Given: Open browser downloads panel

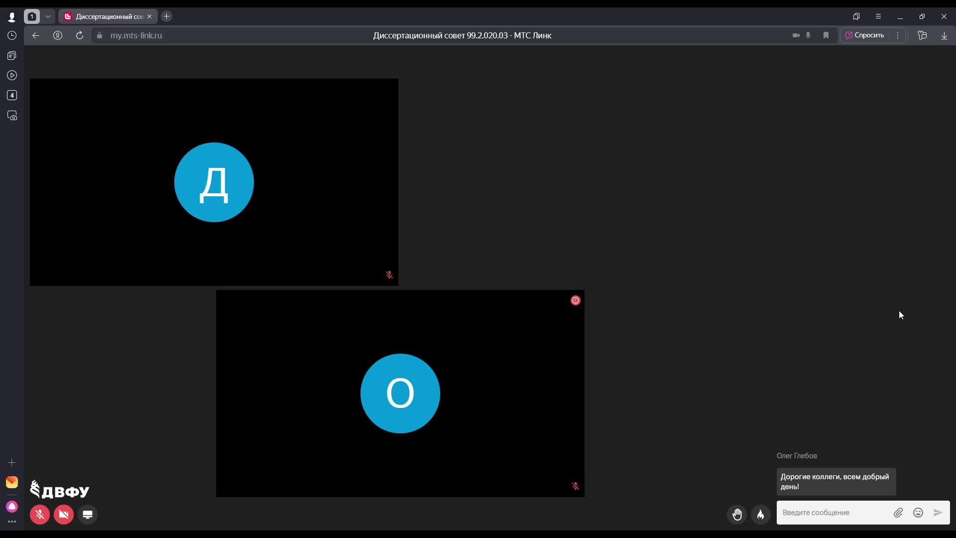Looking at the screenshot, I should [x=944, y=35].
